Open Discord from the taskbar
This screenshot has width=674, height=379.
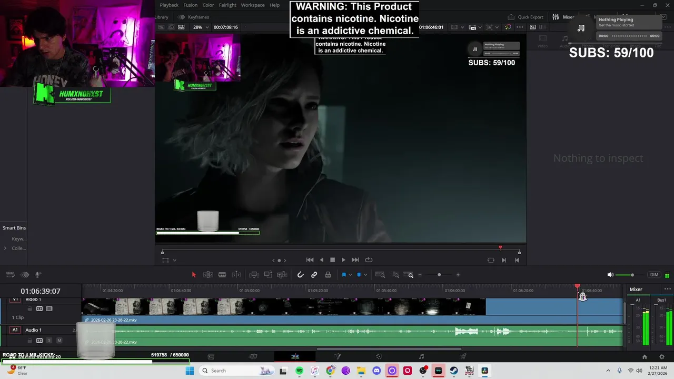point(376,371)
